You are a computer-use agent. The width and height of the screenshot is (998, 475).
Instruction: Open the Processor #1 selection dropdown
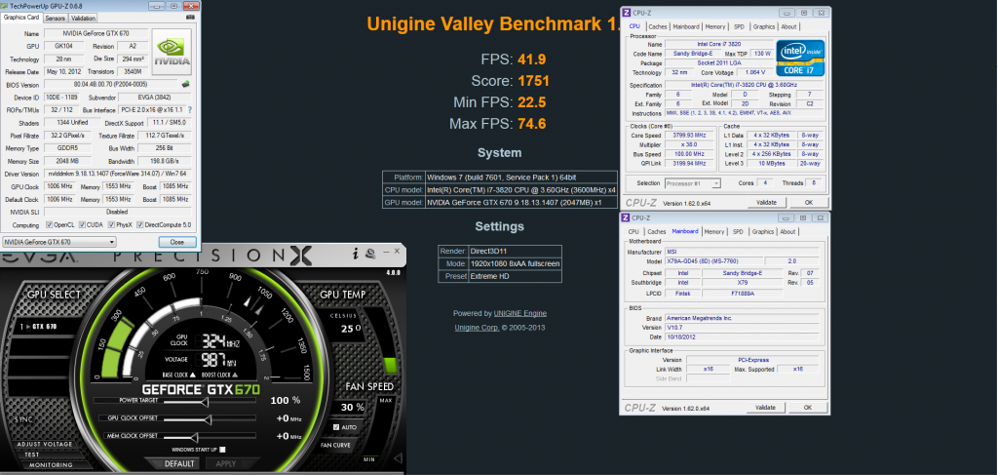tap(693, 183)
